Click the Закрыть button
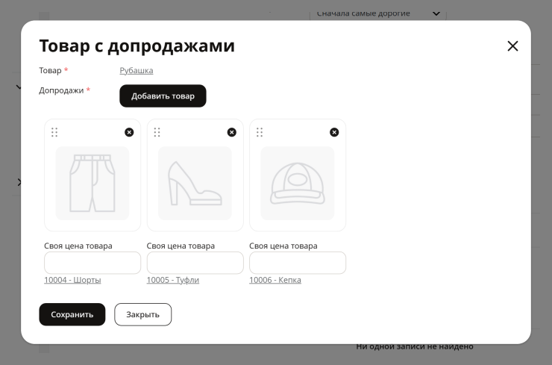The height and width of the screenshot is (365, 552). 143,314
